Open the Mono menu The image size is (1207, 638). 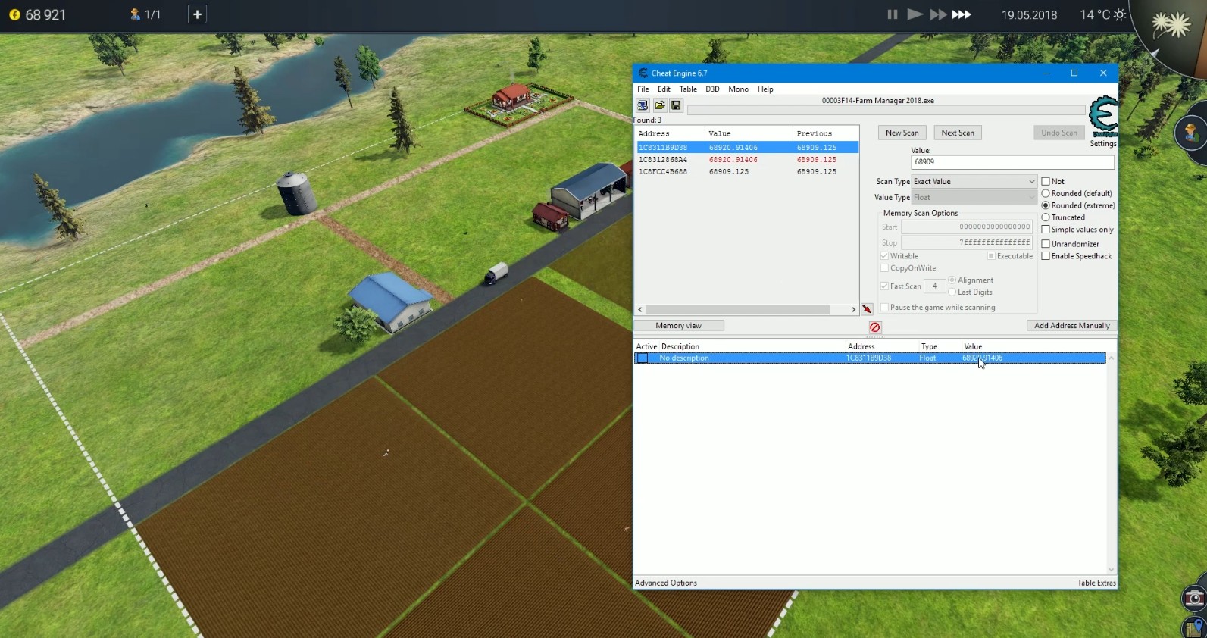click(738, 89)
